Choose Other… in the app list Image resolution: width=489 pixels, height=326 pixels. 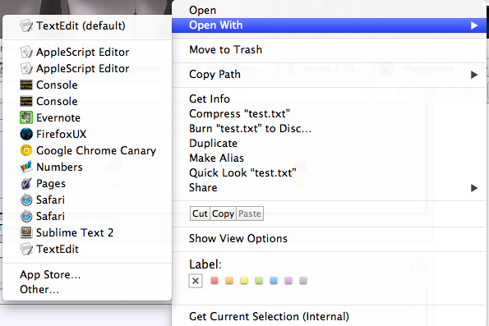tap(39, 290)
